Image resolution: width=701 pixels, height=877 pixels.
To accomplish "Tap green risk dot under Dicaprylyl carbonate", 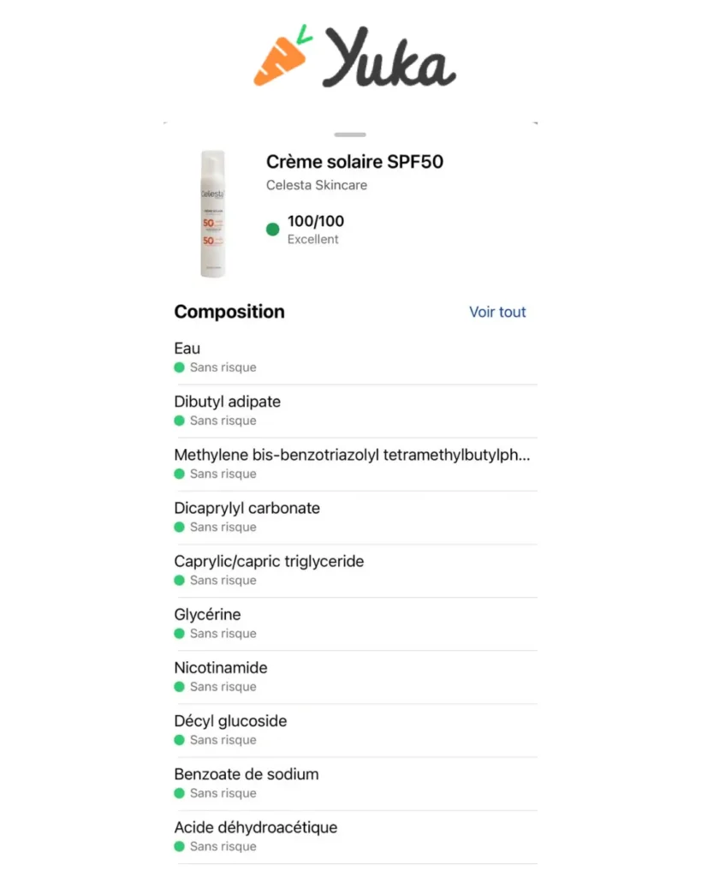I will point(180,527).
